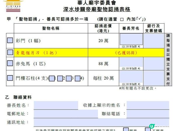
Task: Click the 善長姓名 input field
Action: coord(56,105)
